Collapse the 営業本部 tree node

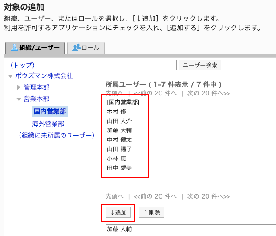point(19,99)
